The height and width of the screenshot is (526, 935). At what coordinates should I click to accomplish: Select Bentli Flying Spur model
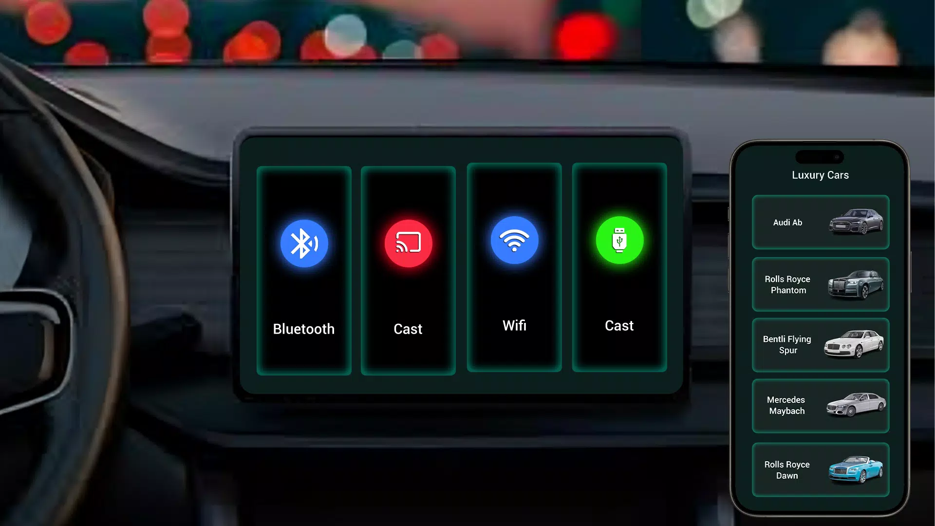pyautogui.click(x=821, y=344)
